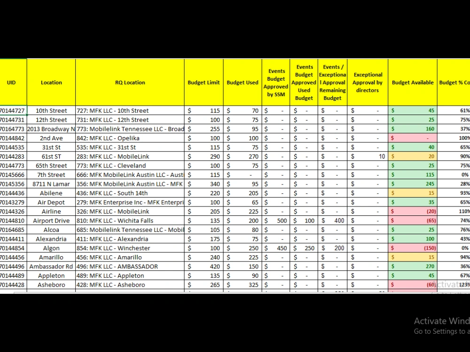Select the Alexandria location cell
Viewport: 470px width, 352px height.
coord(51,239)
